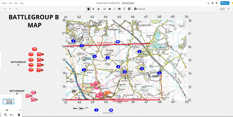Click the lower Divisional Boundary label
The height and width of the screenshot is (117, 233).
(120, 101)
